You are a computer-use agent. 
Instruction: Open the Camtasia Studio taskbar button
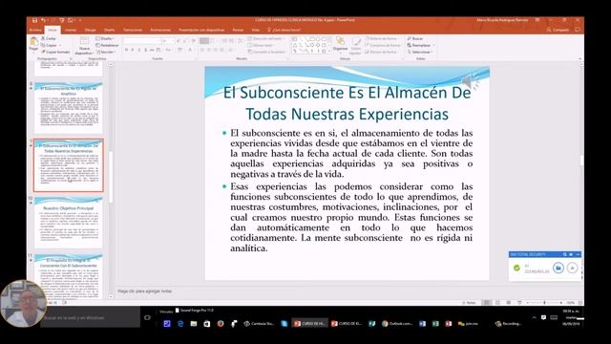pyautogui.click(x=259, y=323)
